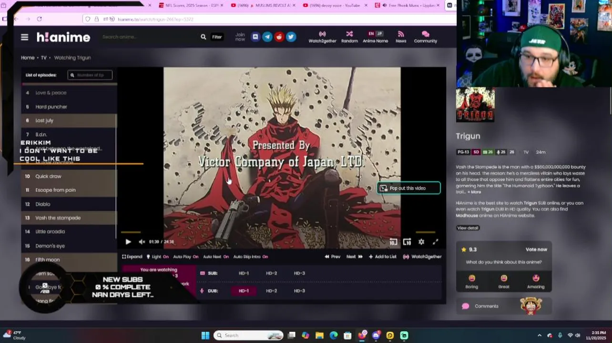Toggle the Light On switch

[x=158, y=257]
